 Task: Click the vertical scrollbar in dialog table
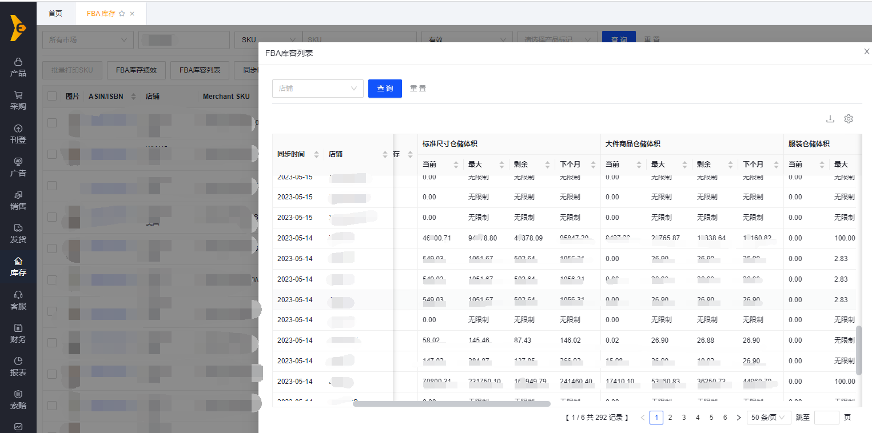click(858, 350)
